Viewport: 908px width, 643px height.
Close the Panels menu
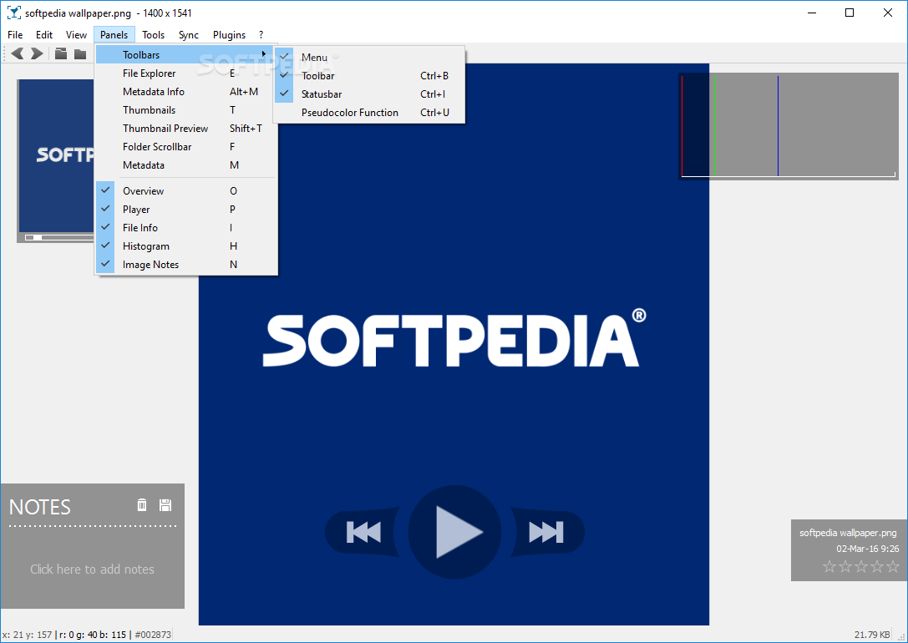[114, 35]
